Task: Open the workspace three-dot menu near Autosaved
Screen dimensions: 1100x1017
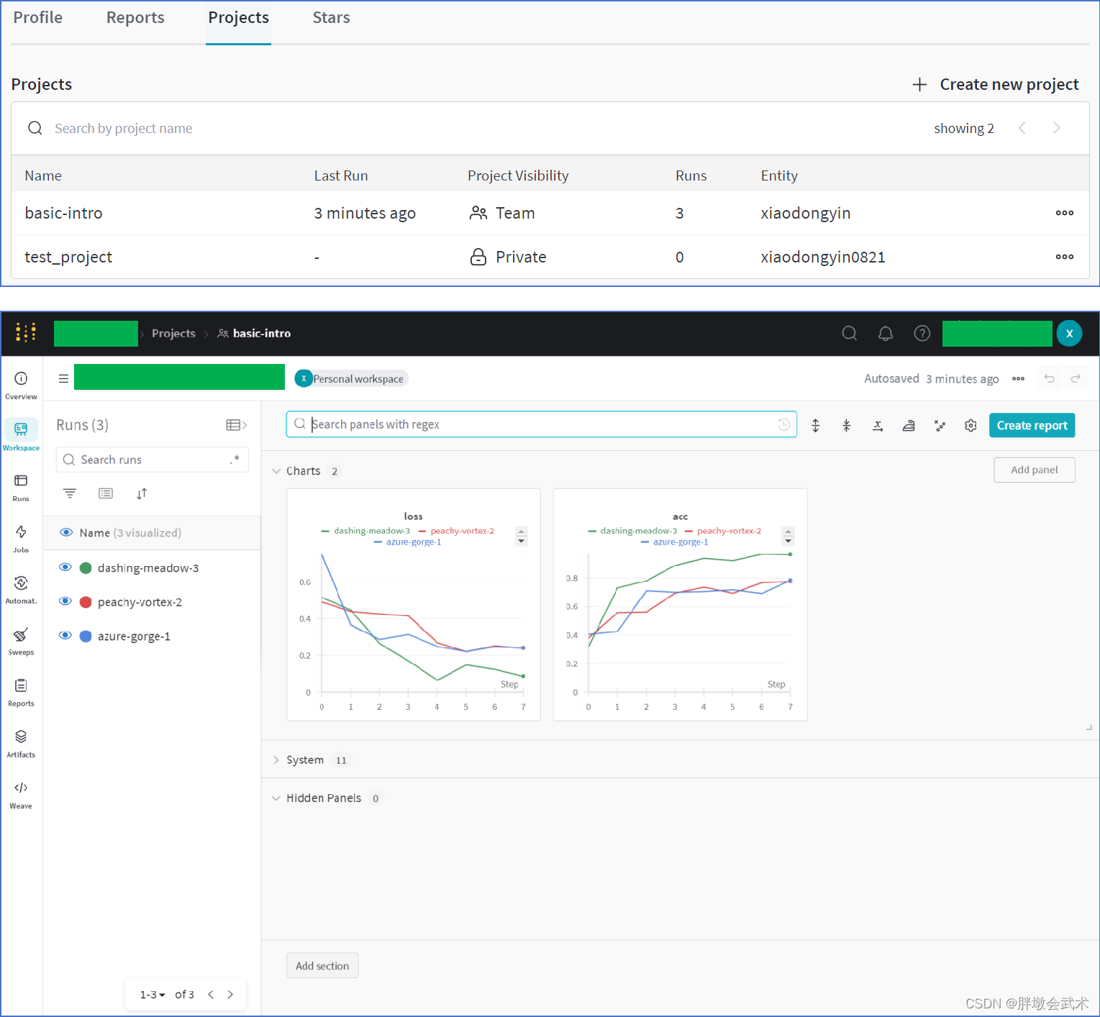Action: tap(1018, 378)
